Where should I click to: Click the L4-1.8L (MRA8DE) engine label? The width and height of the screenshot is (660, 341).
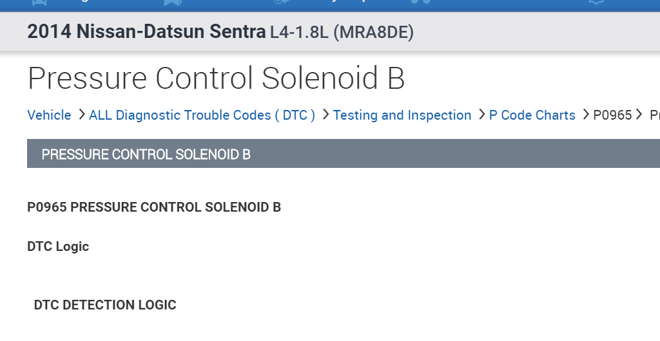pyautogui.click(x=342, y=32)
